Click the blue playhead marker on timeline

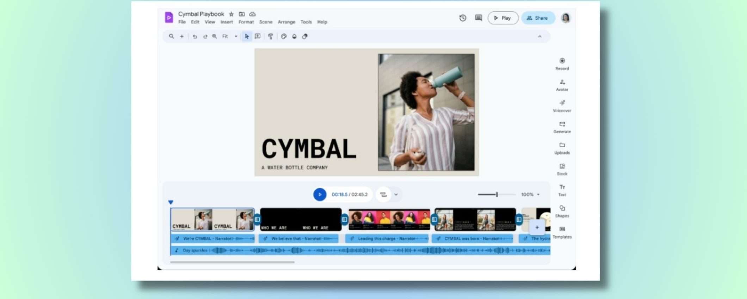[x=171, y=202]
